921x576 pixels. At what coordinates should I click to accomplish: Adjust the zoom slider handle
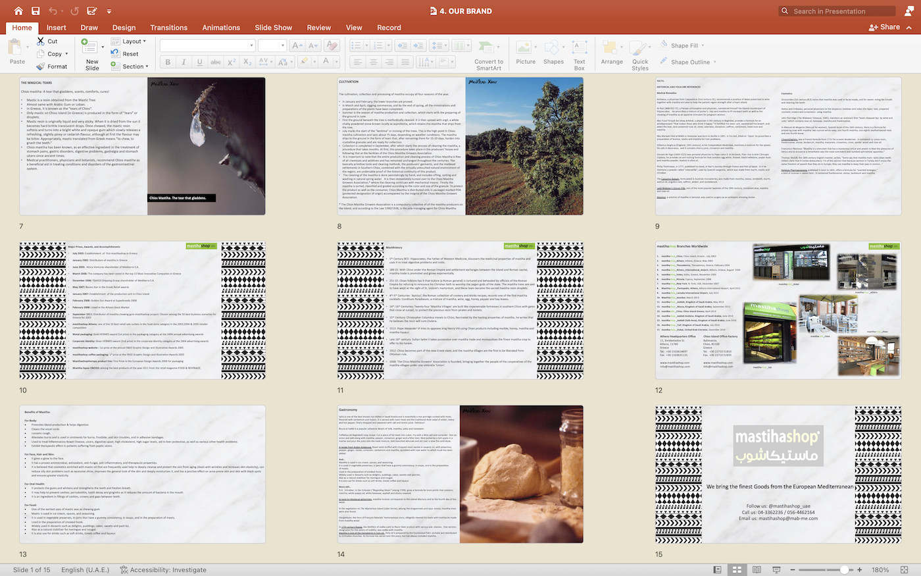click(x=845, y=570)
